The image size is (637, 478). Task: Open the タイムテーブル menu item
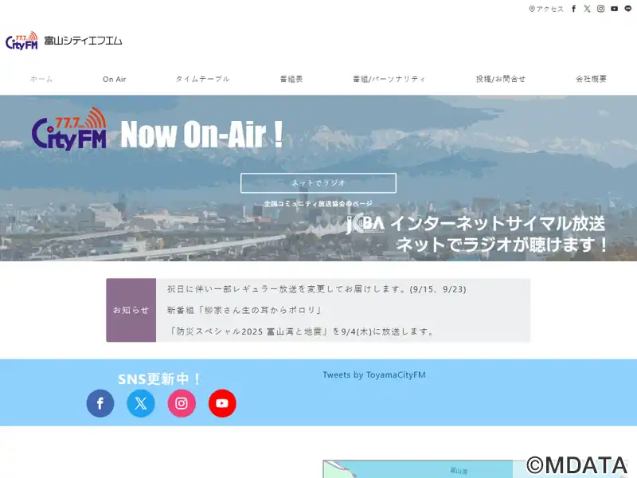[x=203, y=79]
